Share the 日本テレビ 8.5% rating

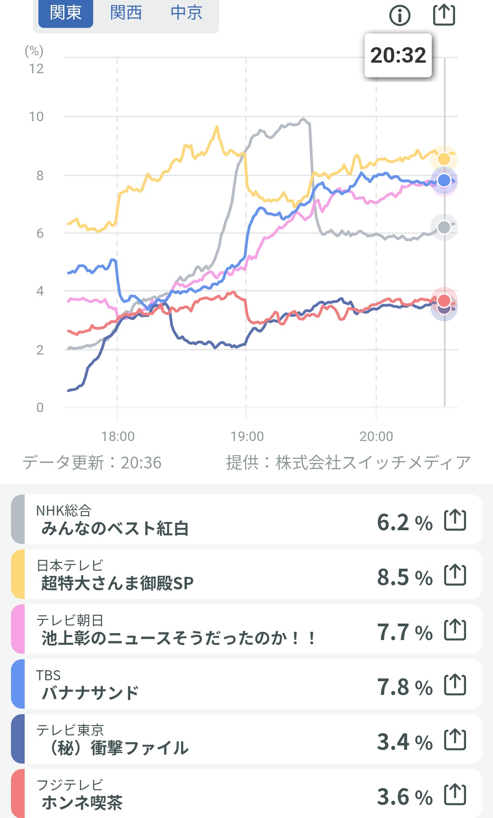coord(455,575)
